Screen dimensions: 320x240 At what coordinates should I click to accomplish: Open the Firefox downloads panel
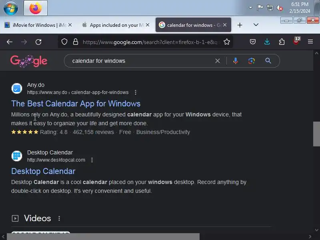(x=267, y=42)
